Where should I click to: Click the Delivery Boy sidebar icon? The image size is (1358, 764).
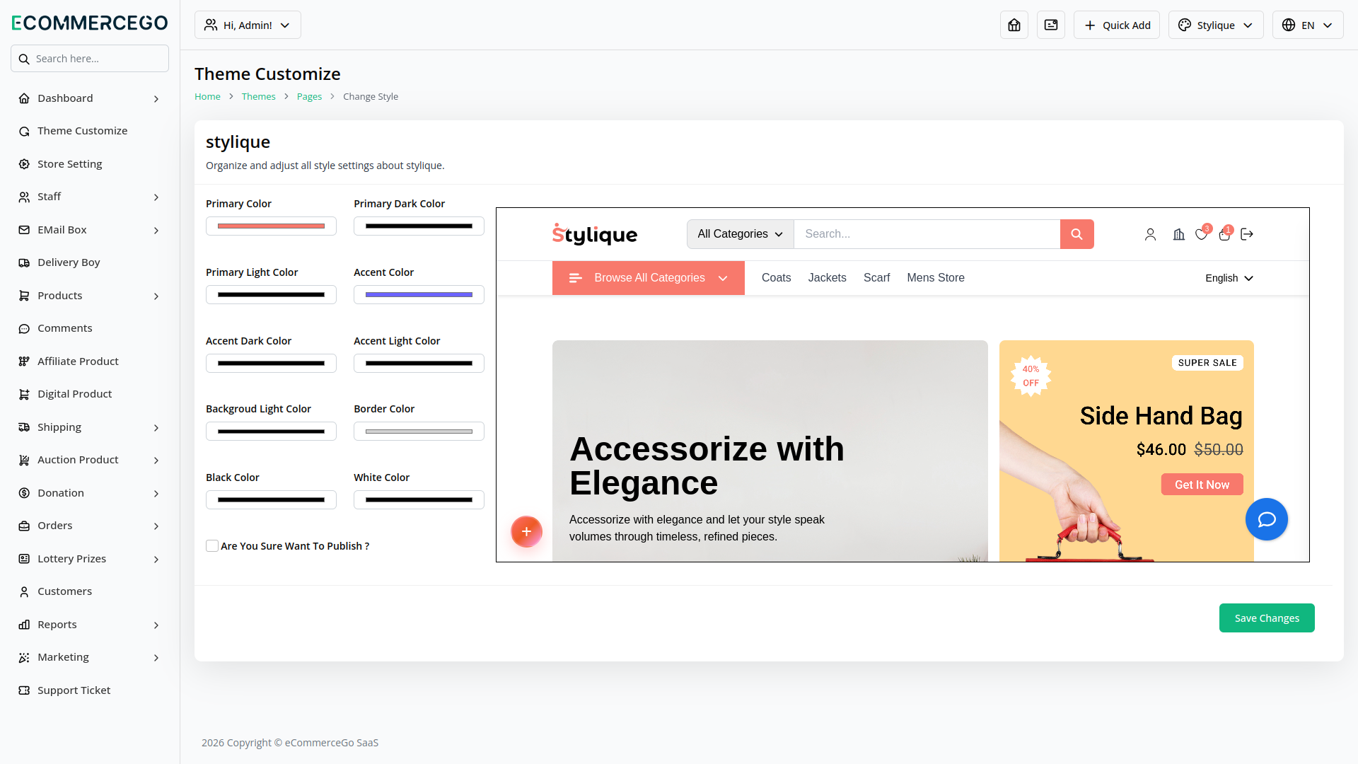[24, 262]
